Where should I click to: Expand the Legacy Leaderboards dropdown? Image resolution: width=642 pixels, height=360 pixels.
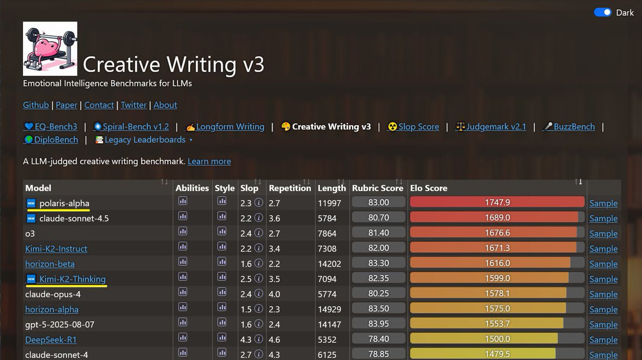[144, 139]
